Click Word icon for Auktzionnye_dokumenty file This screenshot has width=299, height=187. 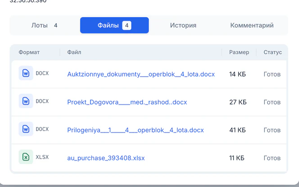coord(26,73)
